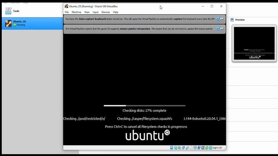The image size is (278, 156).
Task: Click the Right Ctrl host key label
Action: tap(217, 148)
